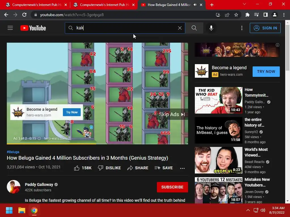Viewport: 290px width, 217px height.
Task: Bookmark this tab with star
Action: click(236, 15)
